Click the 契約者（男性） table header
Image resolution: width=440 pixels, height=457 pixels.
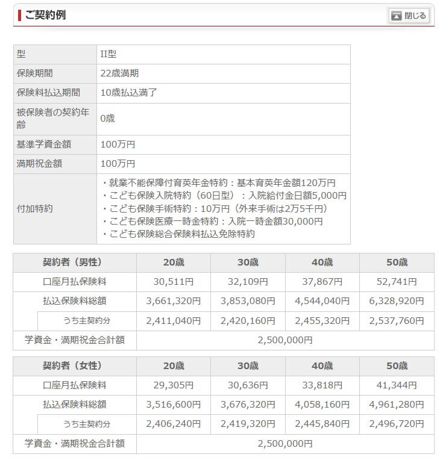(x=75, y=263)
